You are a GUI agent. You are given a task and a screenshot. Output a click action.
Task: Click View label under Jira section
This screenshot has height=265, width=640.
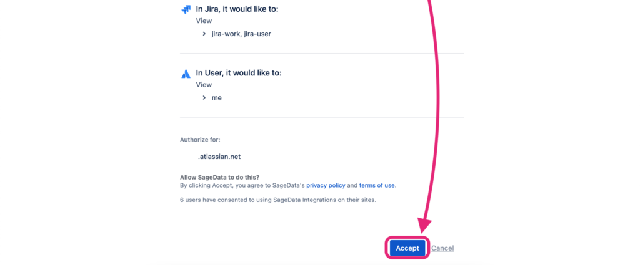pos(204,21)
